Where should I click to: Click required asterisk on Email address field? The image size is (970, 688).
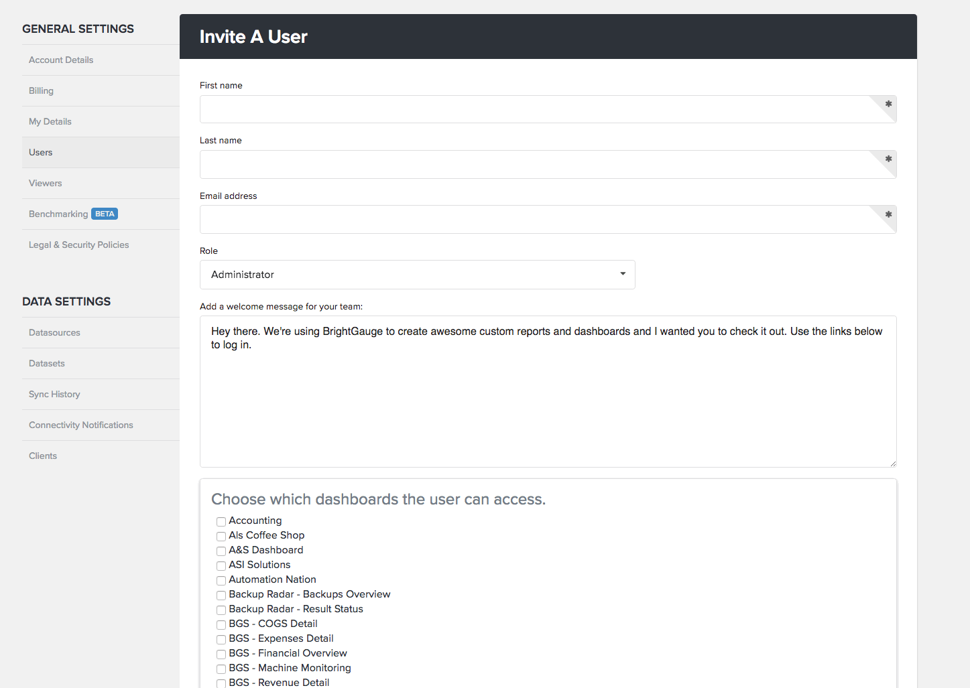tap(888, 214)
